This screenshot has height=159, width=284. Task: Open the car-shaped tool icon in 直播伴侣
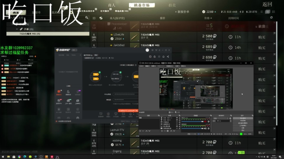tap(68, 101)
